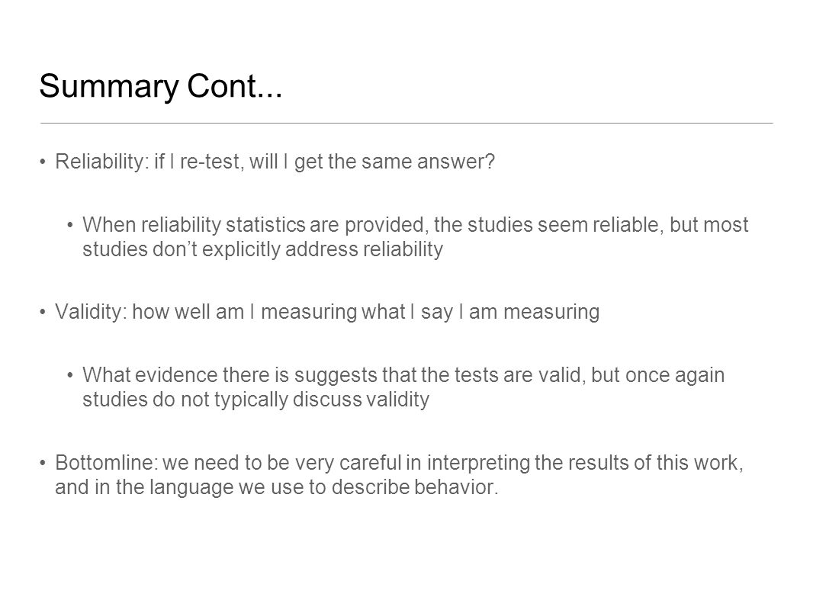
Task: Click the phrase 'get the same answer?'
Action: tap(394, 162)
